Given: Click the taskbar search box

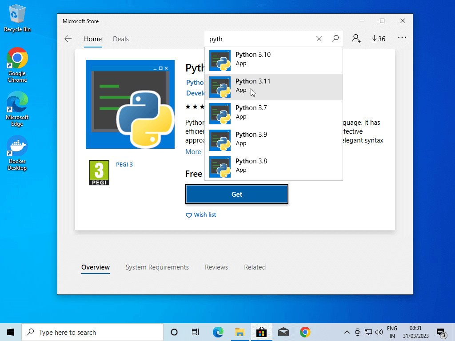Looking at the screenshot, I should pyautogui.click(x=92, y=332).
